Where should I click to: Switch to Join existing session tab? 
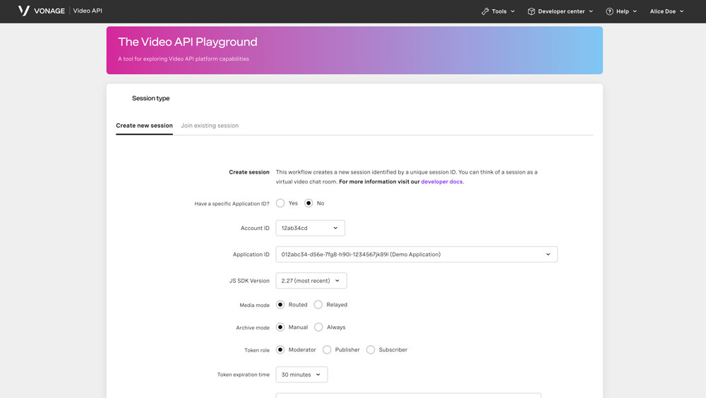pyautogui.click(x=210, y=126)
